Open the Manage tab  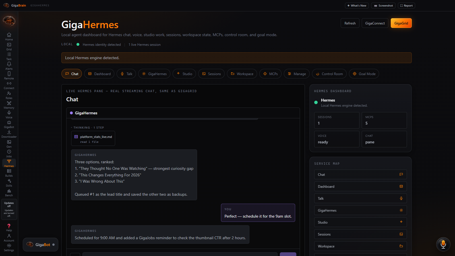tap(297, 74)
